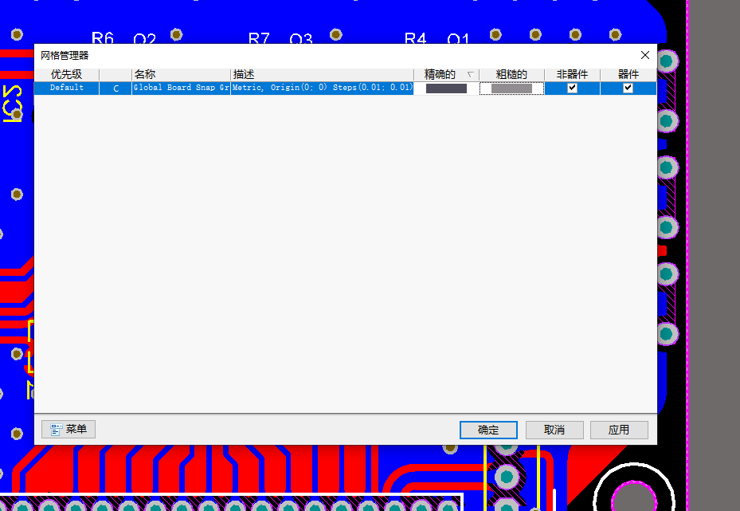740x511 pixels.
Task: Click the C type cell in Default row
Action: pos(116,88)
